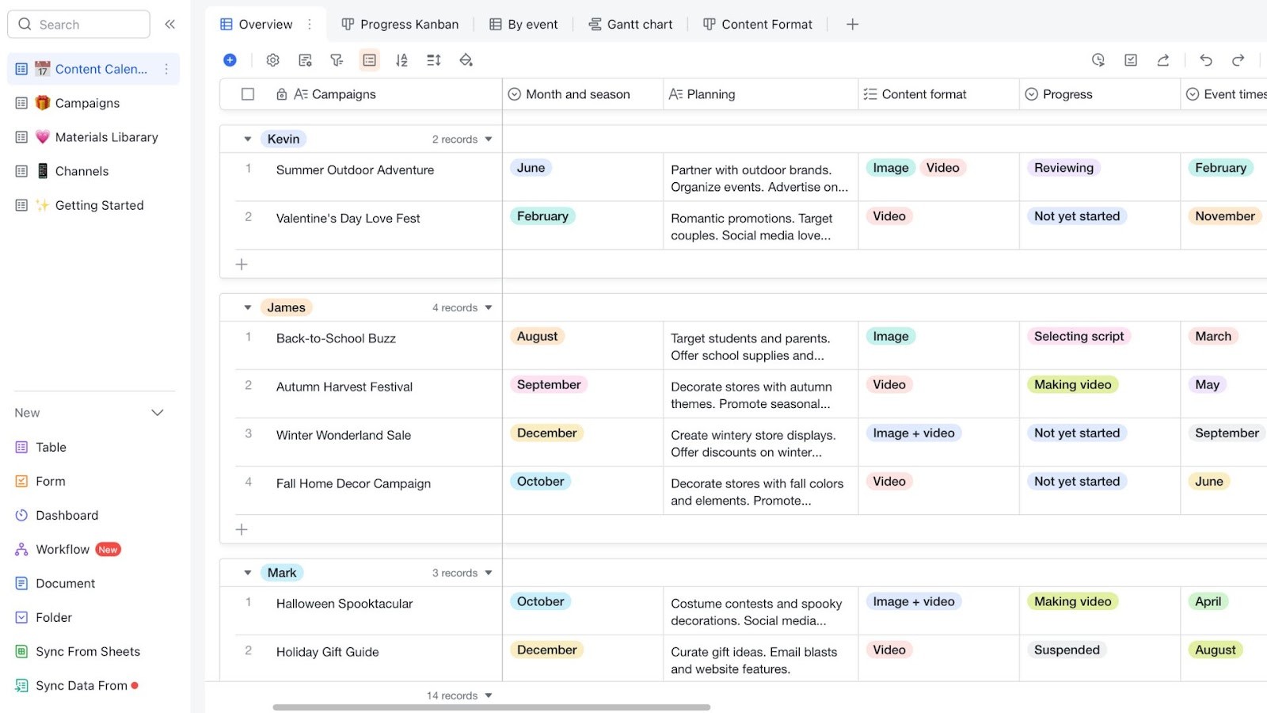Viewport: 1267px width, 713px height.
Task: Click the blue plus new record icon
Action: point(230,59)
